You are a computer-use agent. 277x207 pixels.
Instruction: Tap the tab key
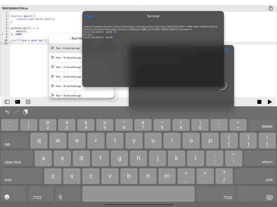click(15, 140)
